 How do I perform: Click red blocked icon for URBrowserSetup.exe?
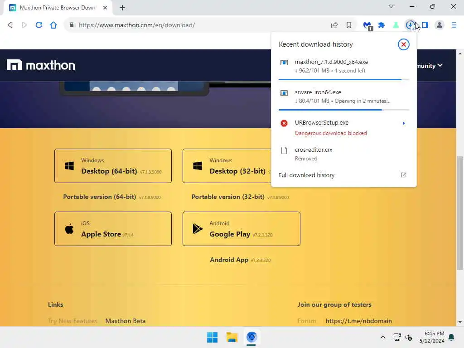[284, 123]
